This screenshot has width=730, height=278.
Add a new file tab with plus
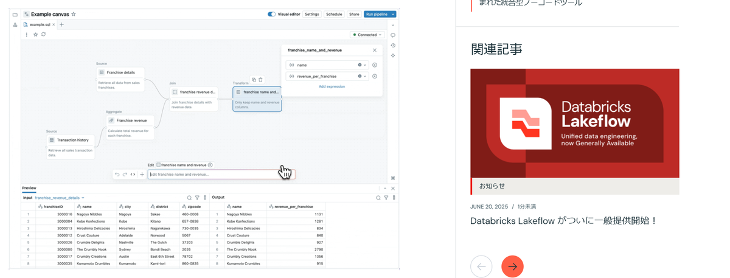coord(61,25)
